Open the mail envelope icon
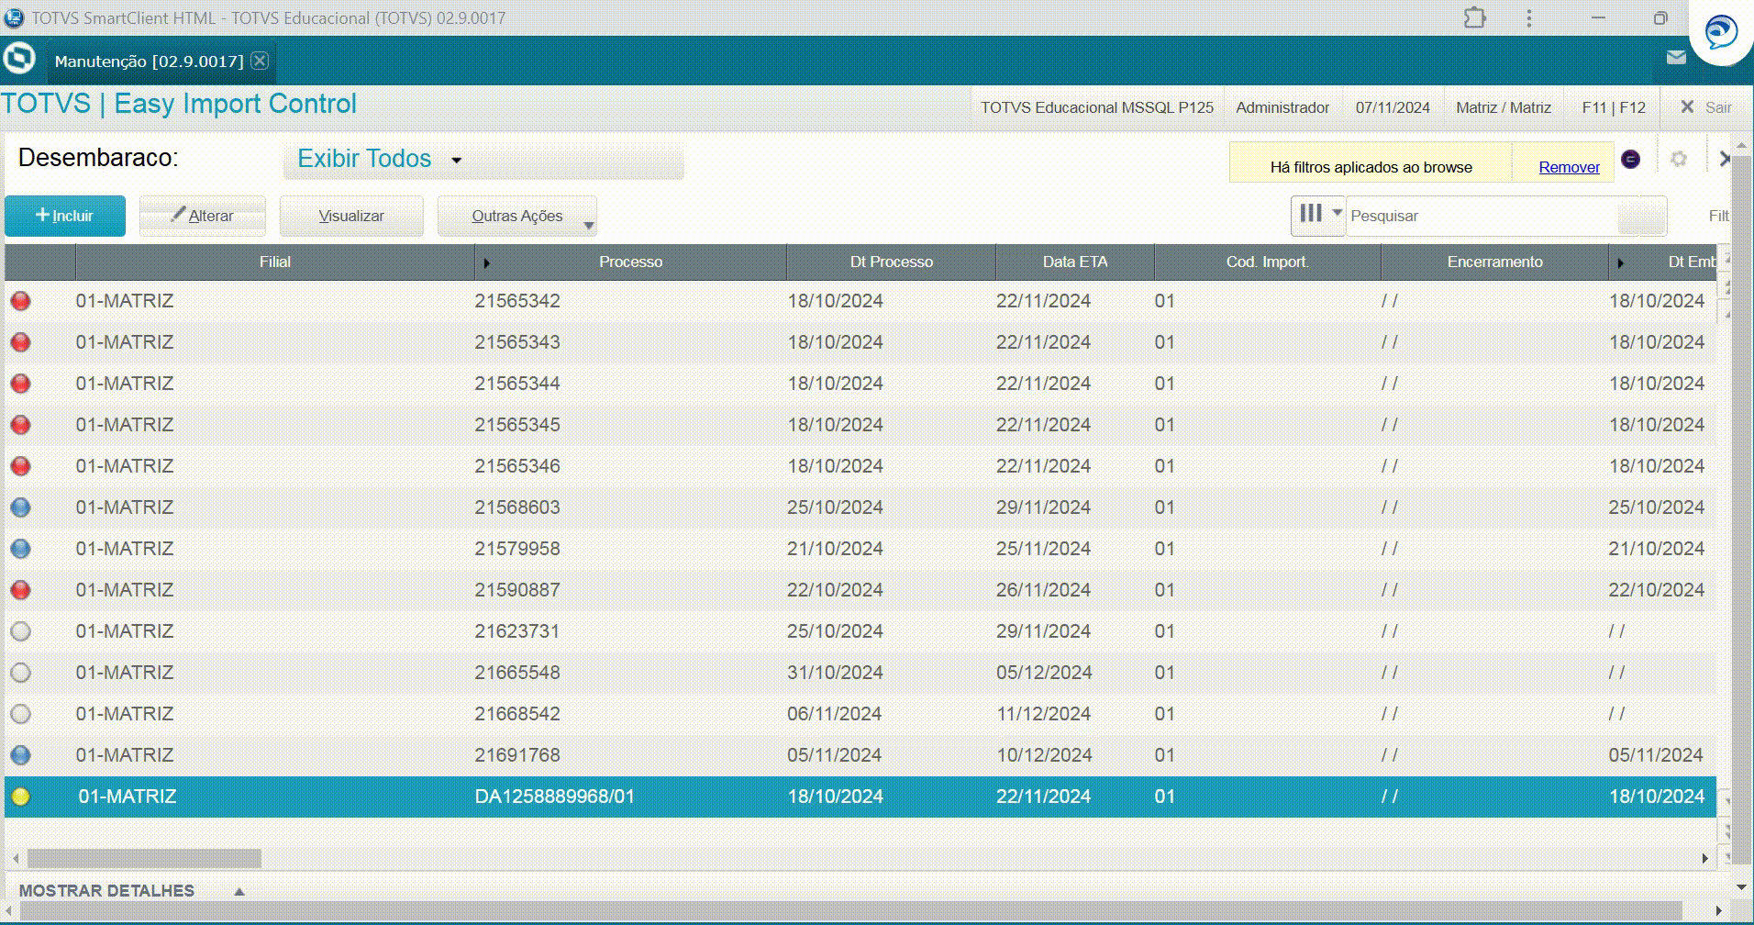 (x=1676, y=58)
